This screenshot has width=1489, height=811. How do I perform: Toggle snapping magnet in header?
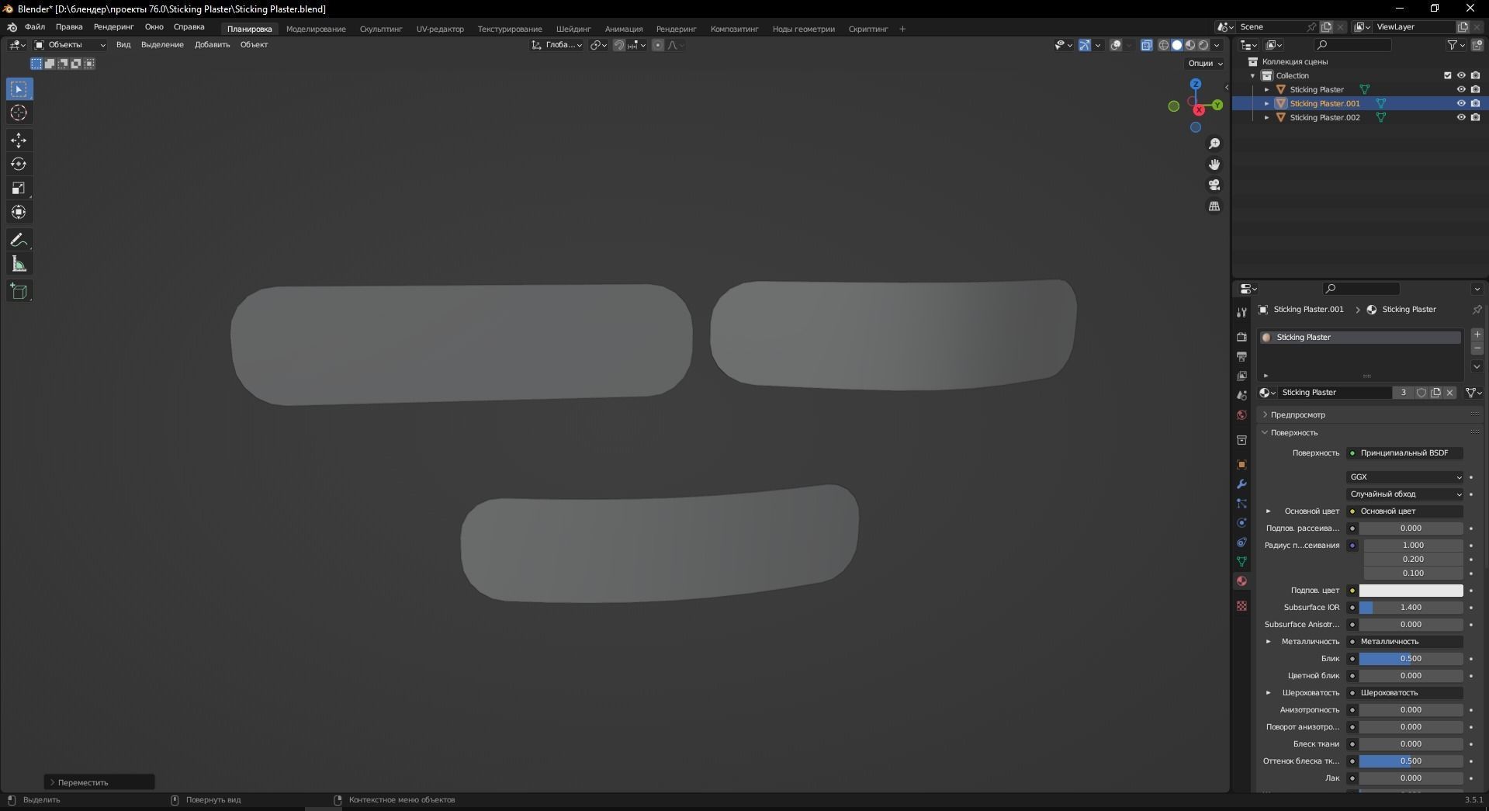619,45
